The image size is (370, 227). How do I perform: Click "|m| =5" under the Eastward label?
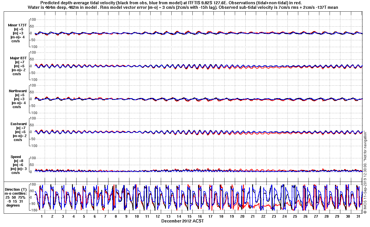point(20,132)
